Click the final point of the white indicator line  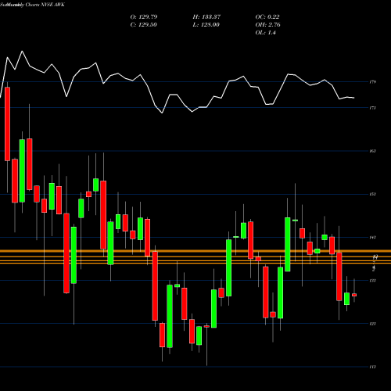[354, 98]
